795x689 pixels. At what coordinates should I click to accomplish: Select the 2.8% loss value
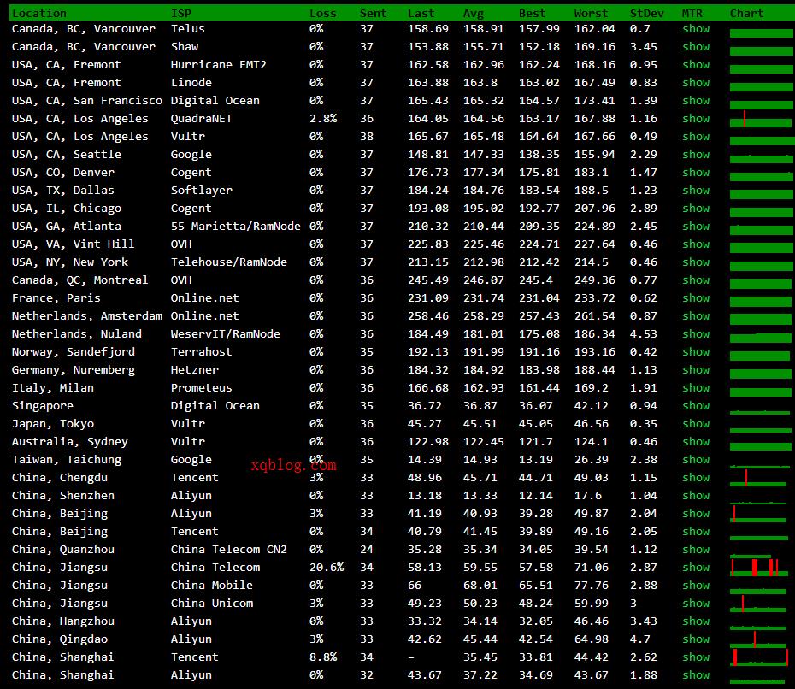(x=323, y=119)
